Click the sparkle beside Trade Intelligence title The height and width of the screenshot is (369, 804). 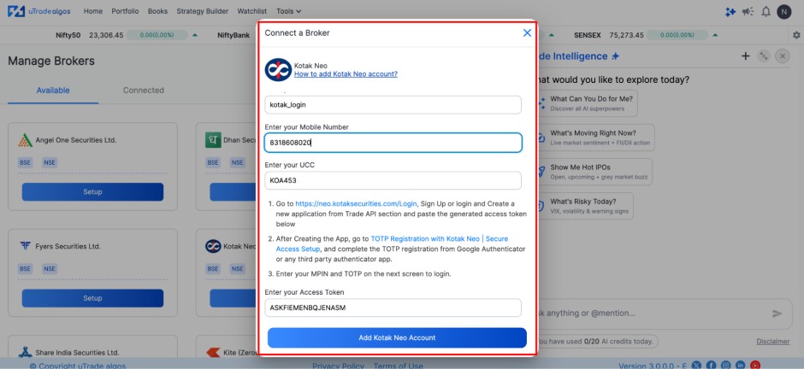pyautogui.click(x=615, y=56)
